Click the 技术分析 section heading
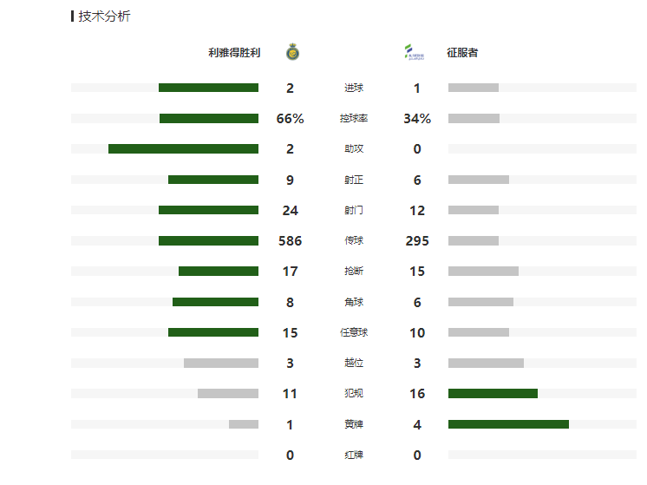This screenshot has width=647, height=485. tap(104, 16)
